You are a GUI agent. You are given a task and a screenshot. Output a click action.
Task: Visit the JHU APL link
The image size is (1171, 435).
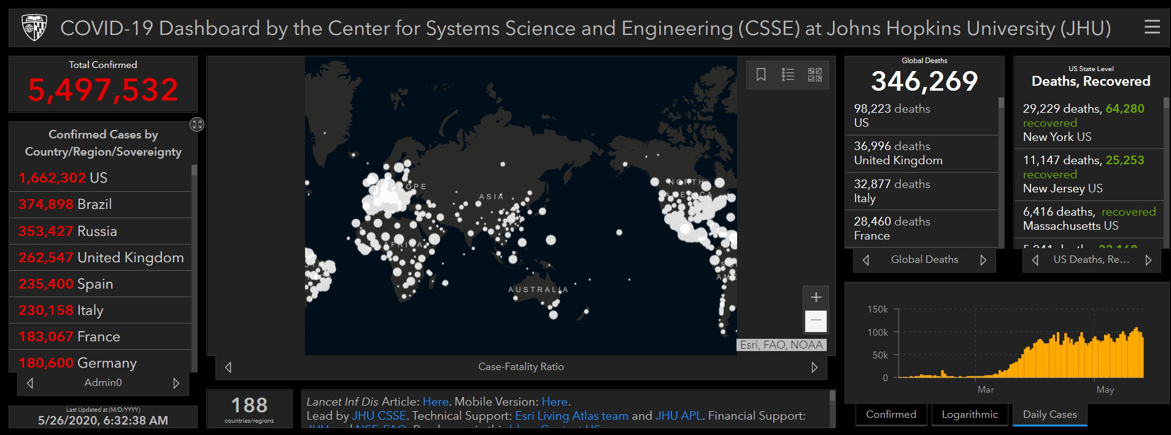coord(679,415)
